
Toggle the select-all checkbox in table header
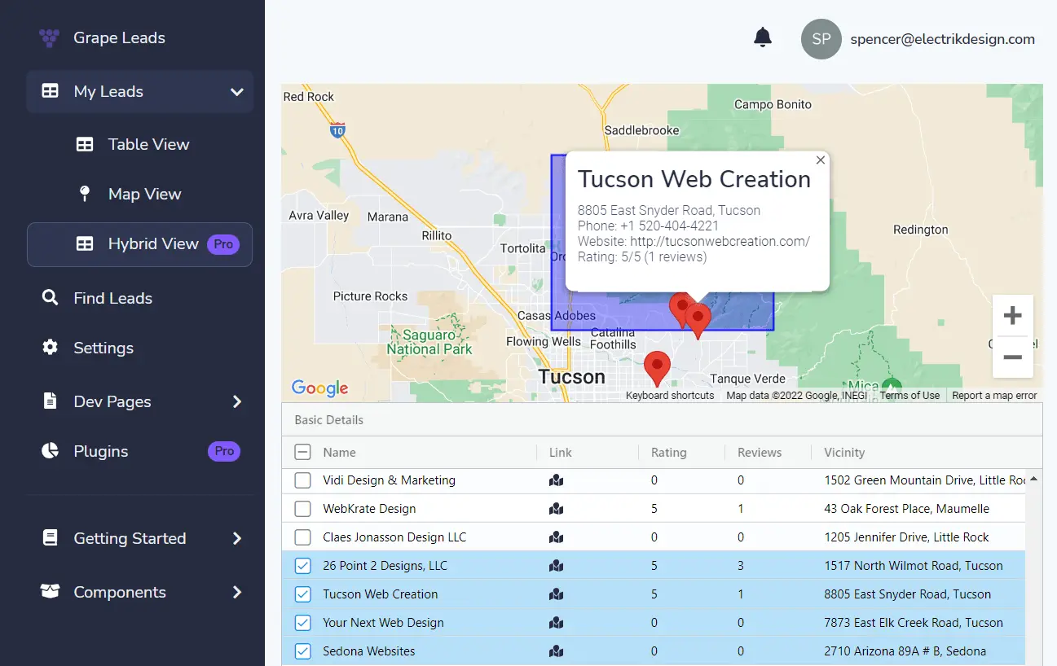[x=302, y=453]
